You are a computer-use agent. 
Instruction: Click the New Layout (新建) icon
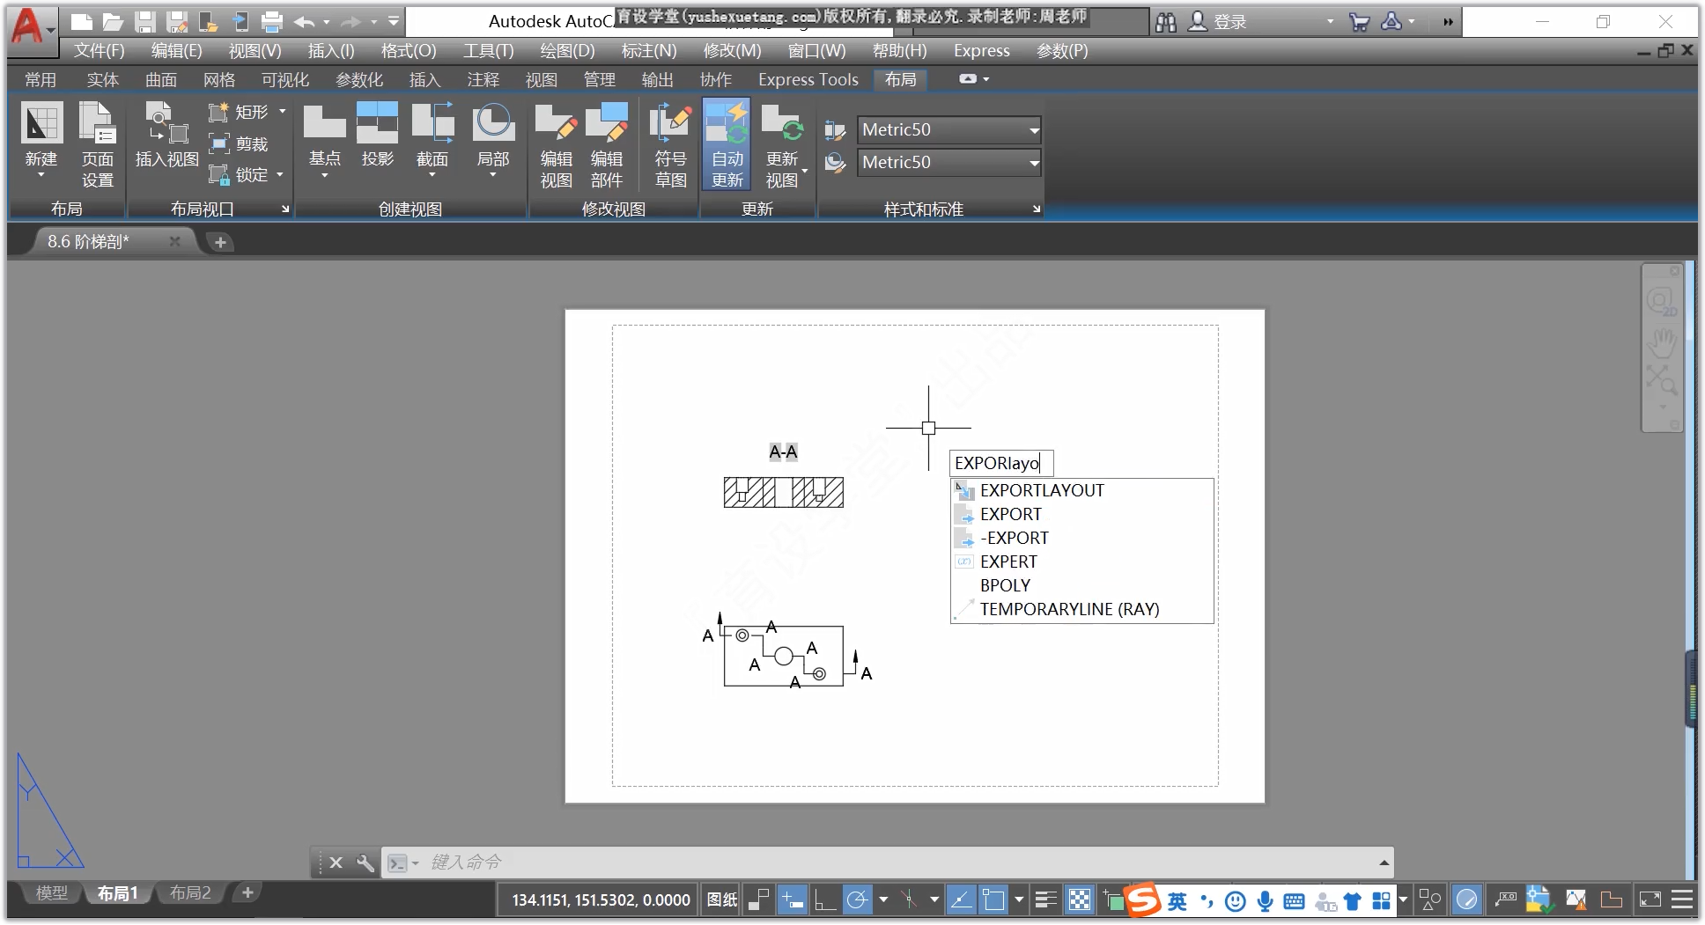41,123
